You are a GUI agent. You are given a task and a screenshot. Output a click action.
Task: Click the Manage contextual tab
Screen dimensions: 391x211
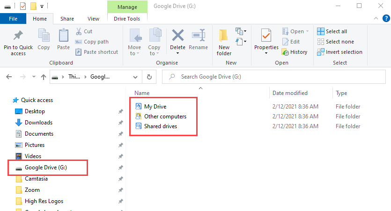point(127,7)
